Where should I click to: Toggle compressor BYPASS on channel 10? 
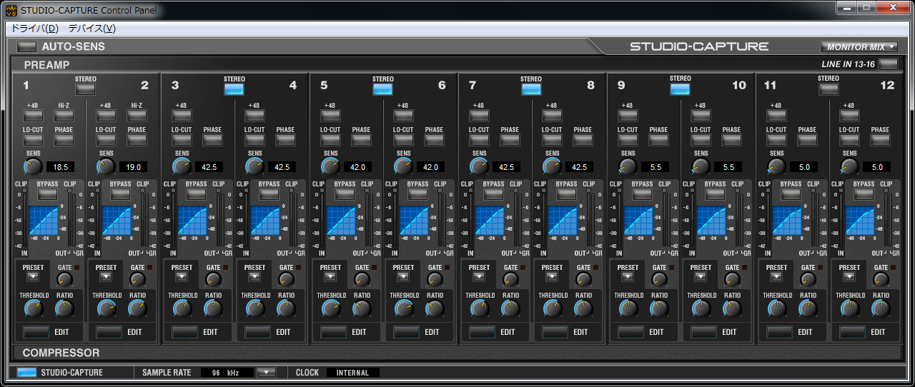tap(715, 193)
